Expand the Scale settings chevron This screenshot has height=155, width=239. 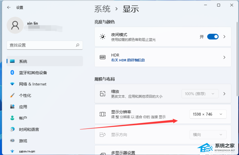(x=224, y=94)
